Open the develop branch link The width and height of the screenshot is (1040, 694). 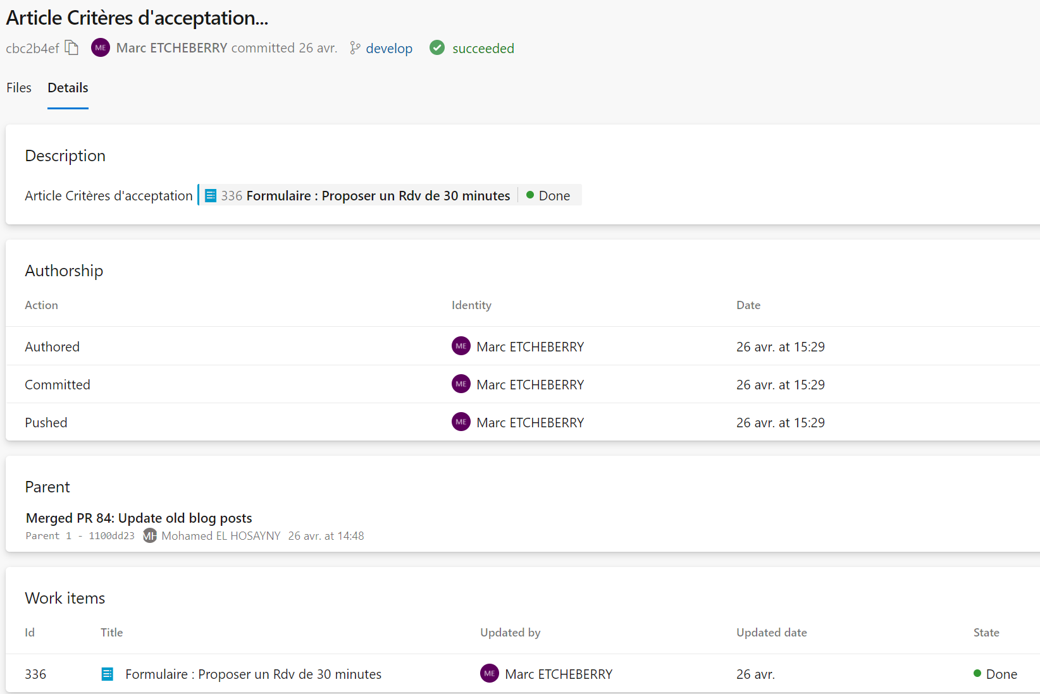point(389,49)
